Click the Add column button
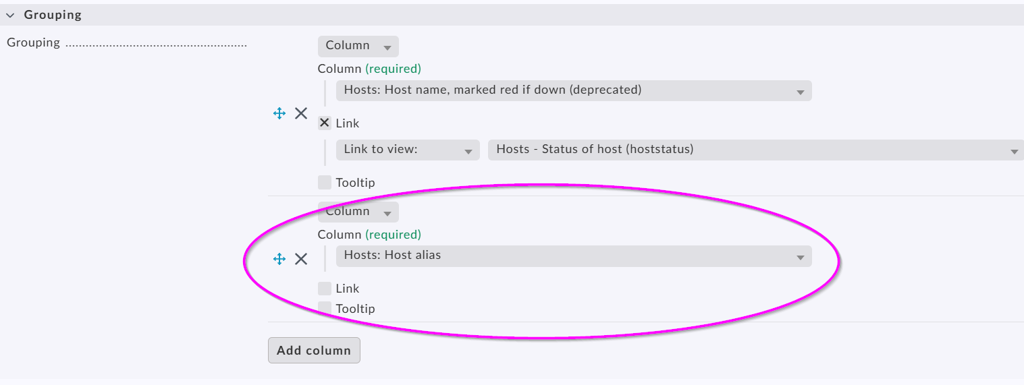 [x=314, y=351]
